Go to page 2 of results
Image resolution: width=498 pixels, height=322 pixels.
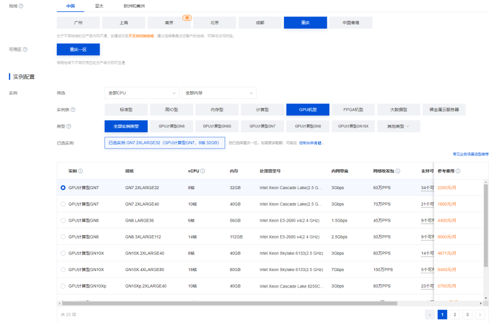[455, 315]
